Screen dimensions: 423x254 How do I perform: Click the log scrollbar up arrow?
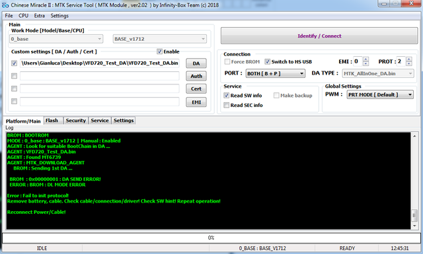pos(414,136)
